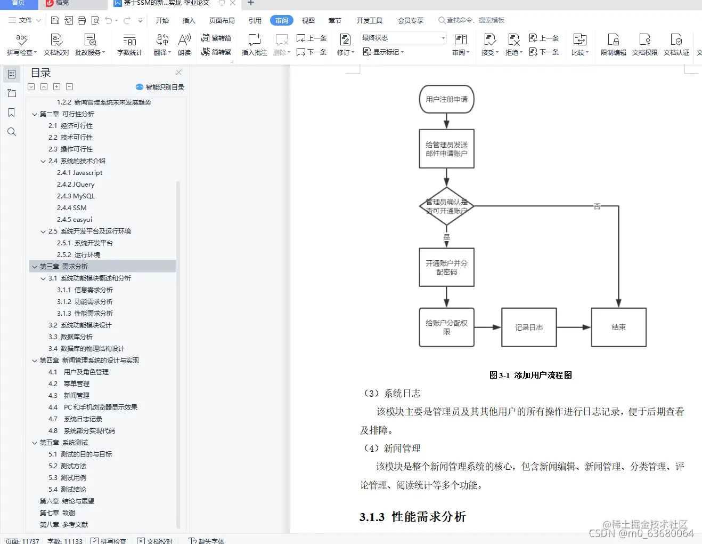Switch to the 插入 ribbon tab

coord(189,20)
